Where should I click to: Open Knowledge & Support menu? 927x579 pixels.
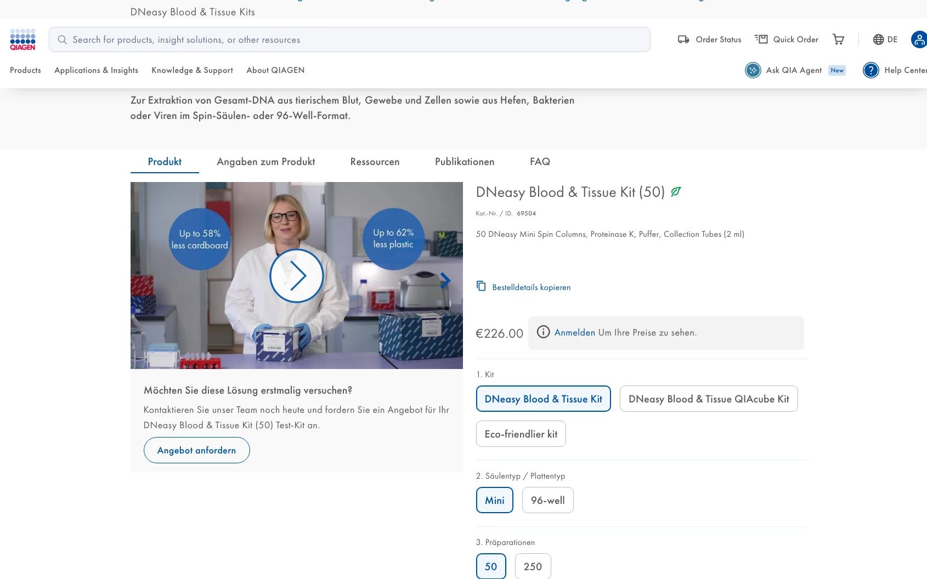click(192, 70)
